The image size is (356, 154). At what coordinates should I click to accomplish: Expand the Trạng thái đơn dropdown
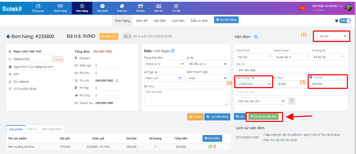coord(164,64)
